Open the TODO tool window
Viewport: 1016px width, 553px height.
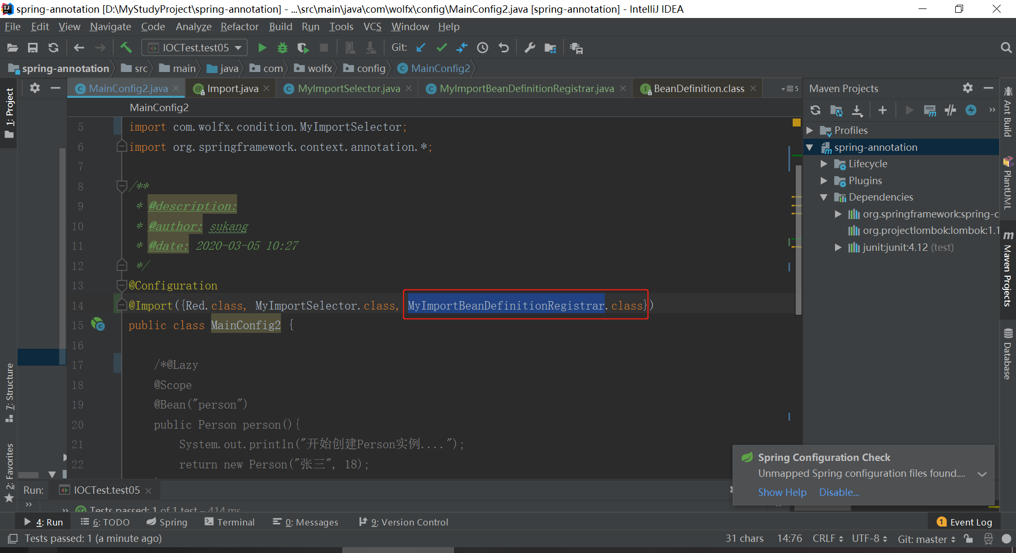(x=105, y=522)
